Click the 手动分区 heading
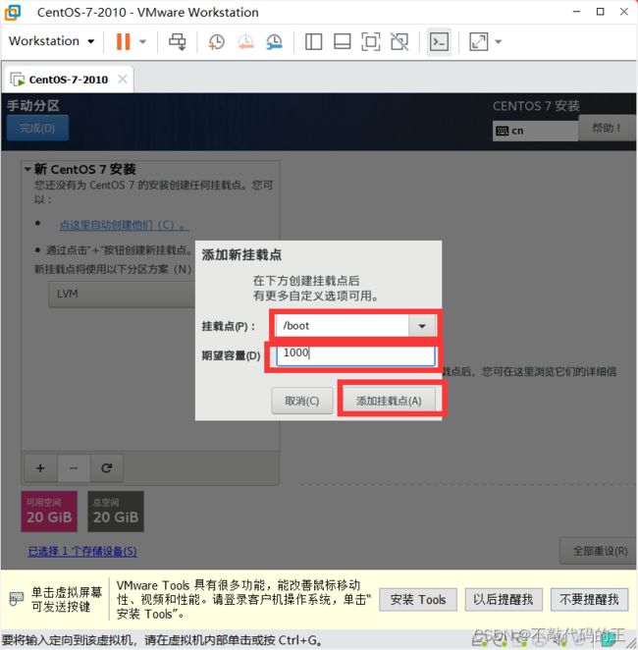638x650 pixels. tap(33, 105)
